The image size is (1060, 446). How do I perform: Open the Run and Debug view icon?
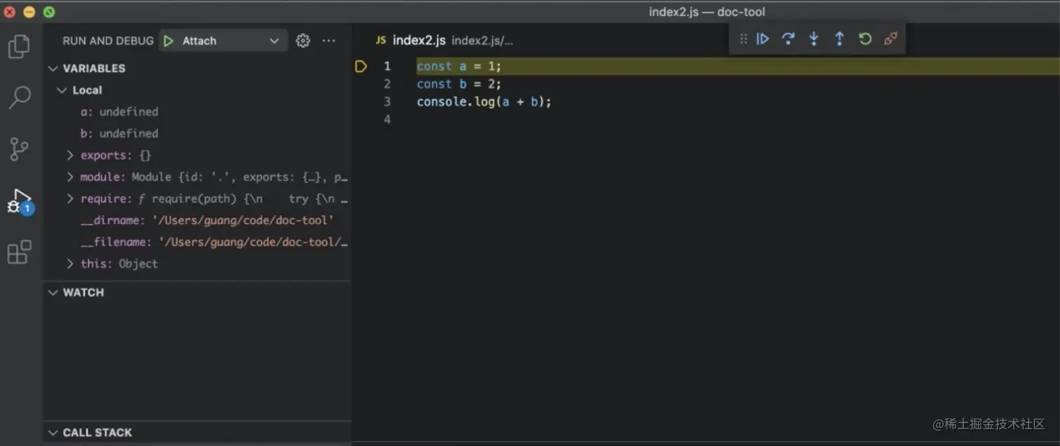[x=20, y=201]
